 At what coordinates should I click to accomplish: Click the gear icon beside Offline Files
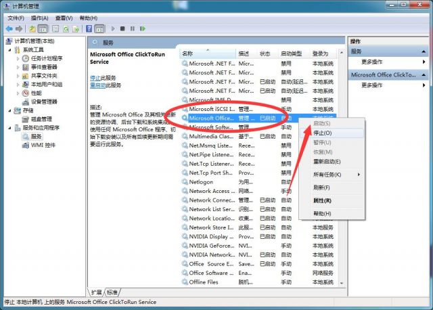[185, 282]
